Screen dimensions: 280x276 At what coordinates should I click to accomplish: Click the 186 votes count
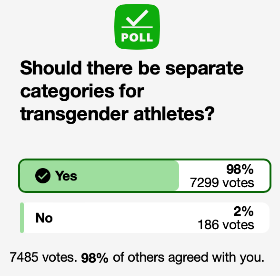pos(226,225)
